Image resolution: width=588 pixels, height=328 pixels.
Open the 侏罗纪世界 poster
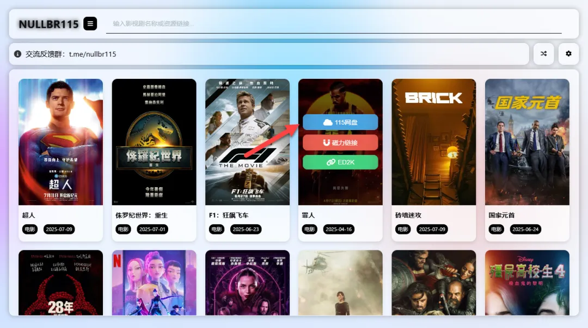coord(154,141)
